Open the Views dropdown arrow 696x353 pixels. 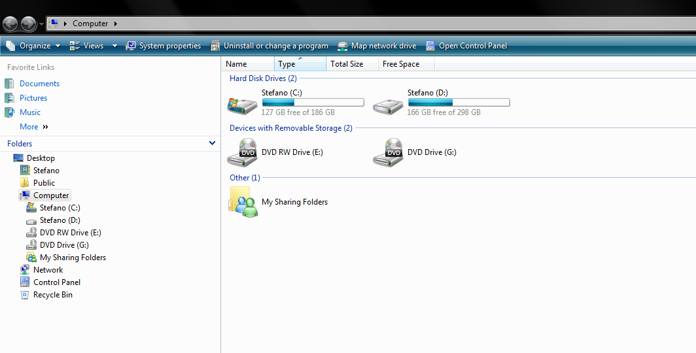coord(114,46)
